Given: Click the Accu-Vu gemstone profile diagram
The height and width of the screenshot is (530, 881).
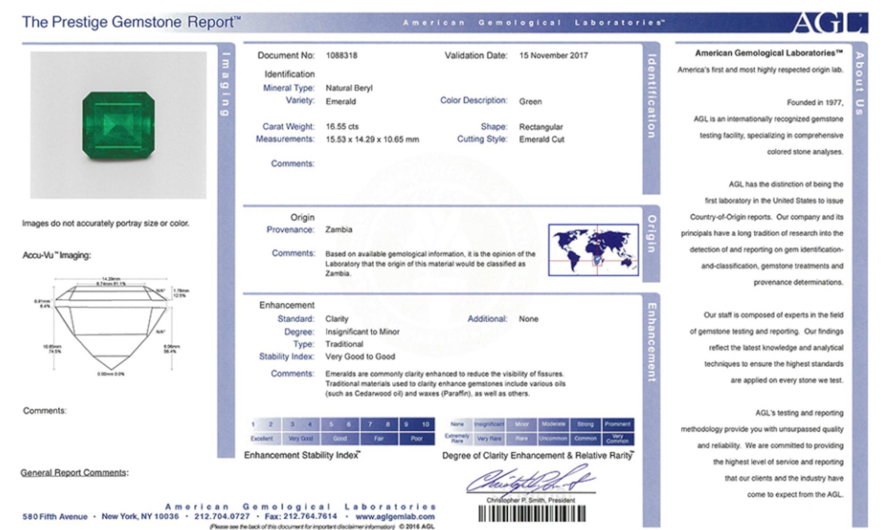Looking at the screenshot, I should [111, 326].
